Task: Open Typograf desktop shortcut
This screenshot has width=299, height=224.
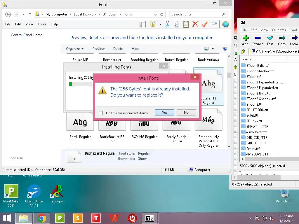Action: [x=57, y=194]
